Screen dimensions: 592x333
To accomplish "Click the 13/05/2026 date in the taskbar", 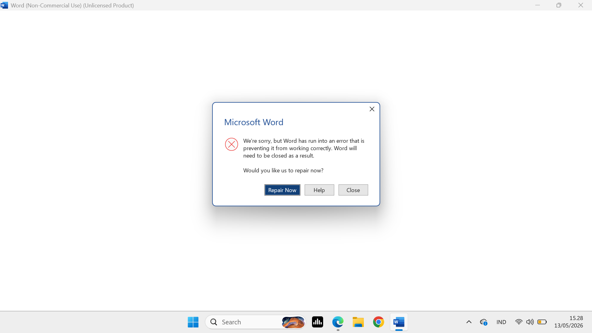I will (568, 325).
